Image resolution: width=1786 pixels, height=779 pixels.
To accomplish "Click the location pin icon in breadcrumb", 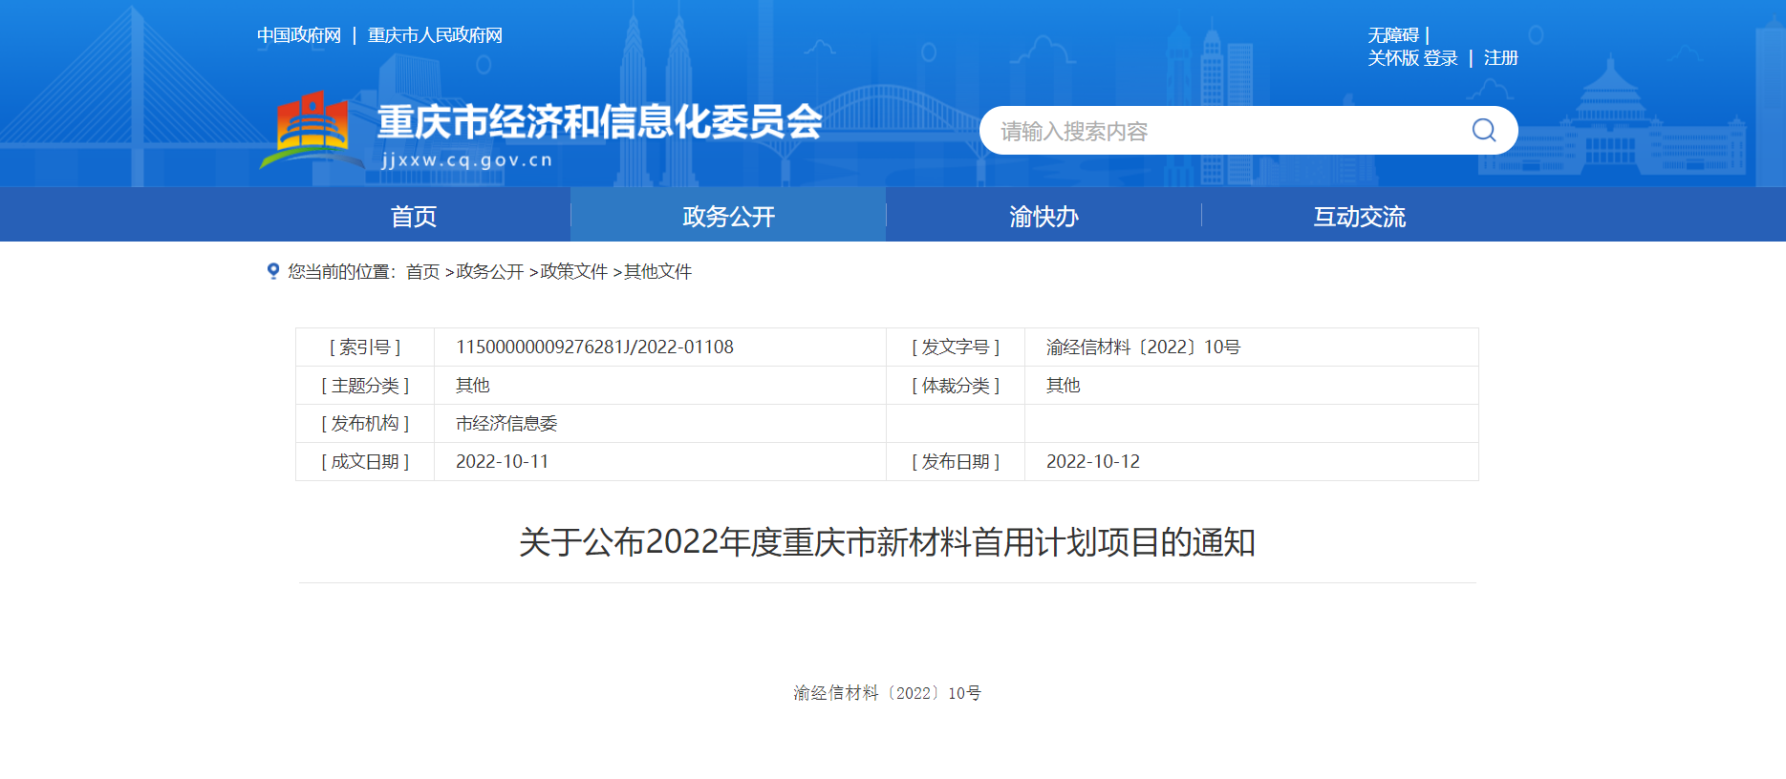I will pos(273,271).
